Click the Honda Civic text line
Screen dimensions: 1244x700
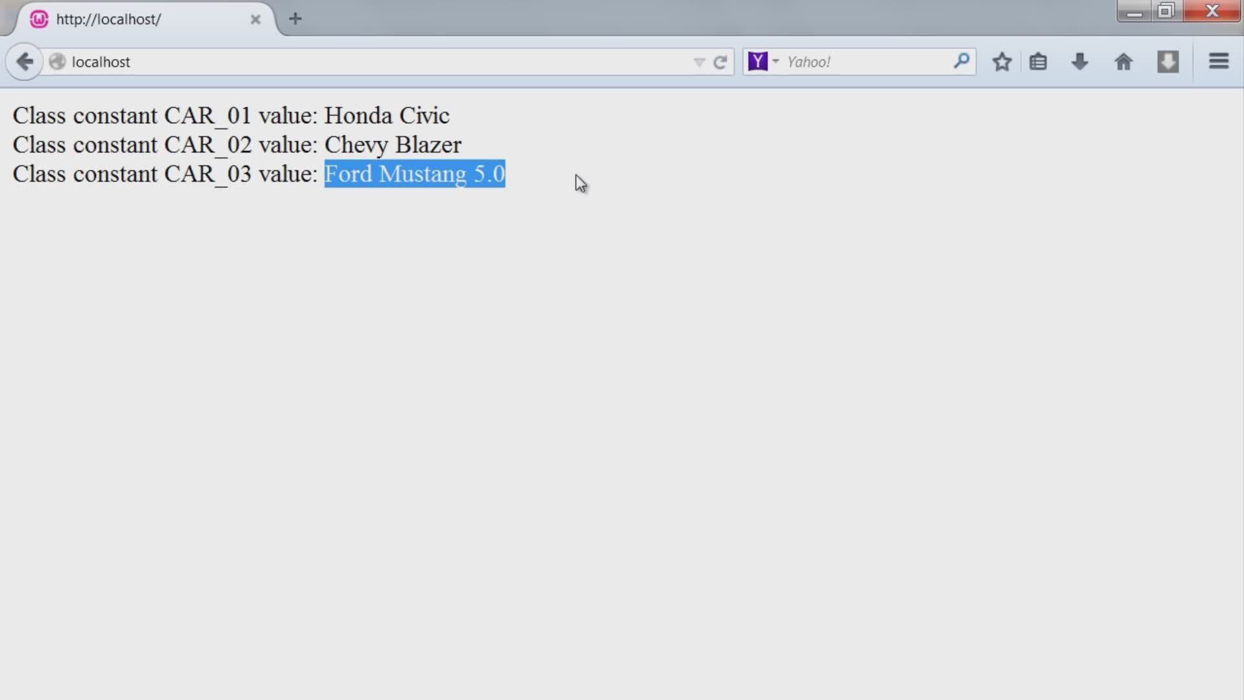pyautogui.click(x=386, y=115)
